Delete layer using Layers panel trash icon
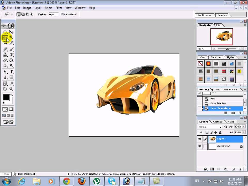The height and width of the screenshot is (186, 248). click(240, 169)
